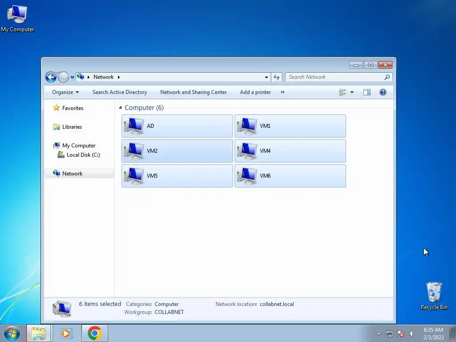Select Recycle Bin desktop icon
The image size is (456, 342).
(434, 296)
